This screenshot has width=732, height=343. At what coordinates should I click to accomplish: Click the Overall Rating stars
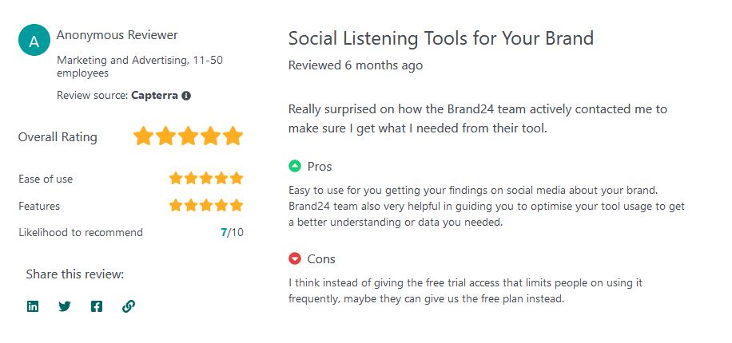click(188, 136)
